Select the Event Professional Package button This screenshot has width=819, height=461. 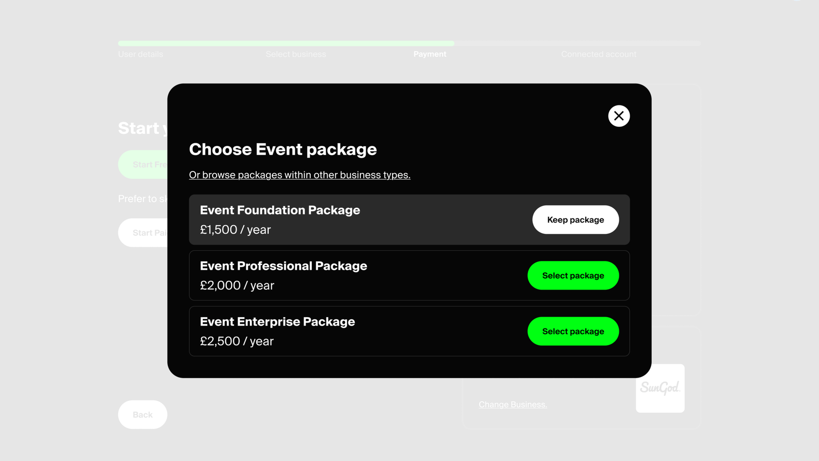point(573,275)
